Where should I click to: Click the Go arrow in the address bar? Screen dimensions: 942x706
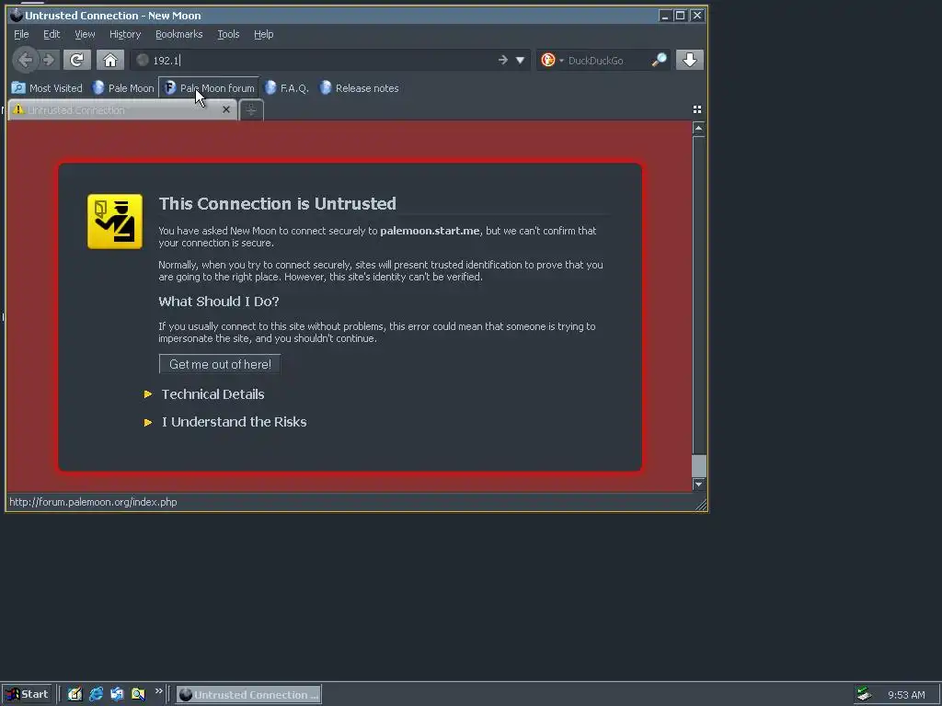pos(503,60)
